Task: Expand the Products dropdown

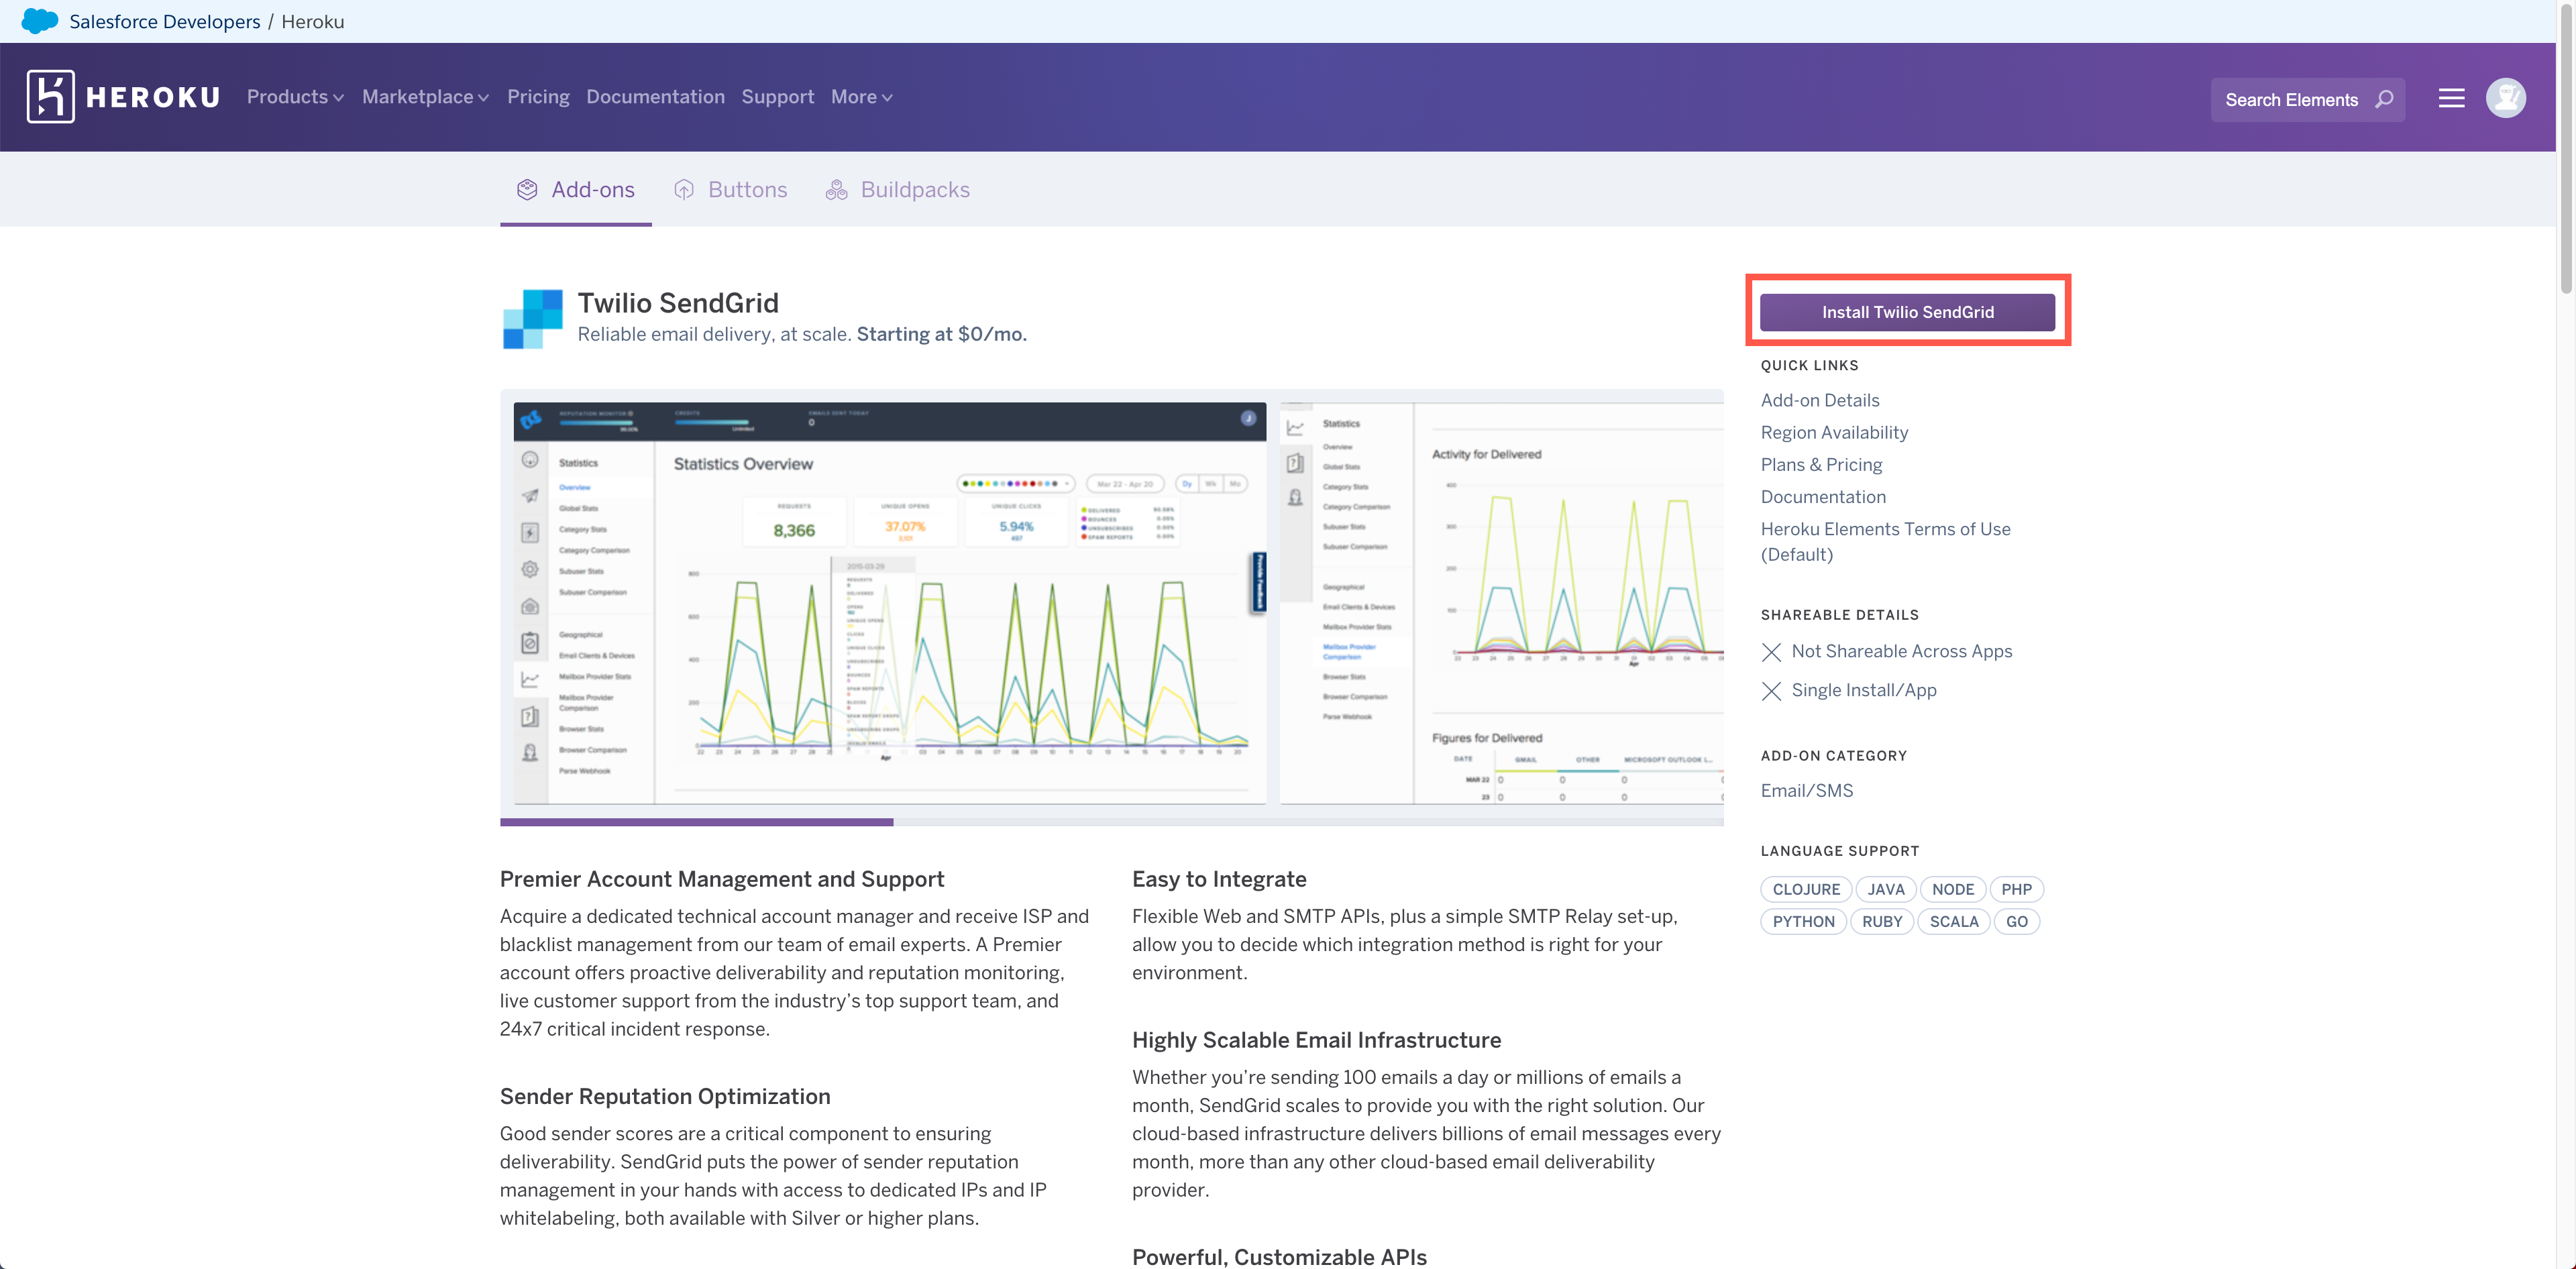Action: tap(295, 97)
